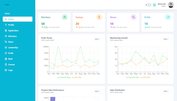Image resolution: width=177 pixels, height=101 pixels.
Task: Click the Share coins icon in sidebar
Action: pyautogui.click(x=6, y=42)
